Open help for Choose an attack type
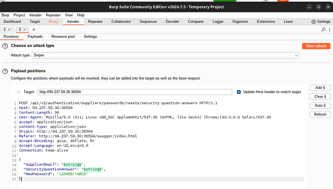Viewport: 333px width, 189px height. click(5, 46)
